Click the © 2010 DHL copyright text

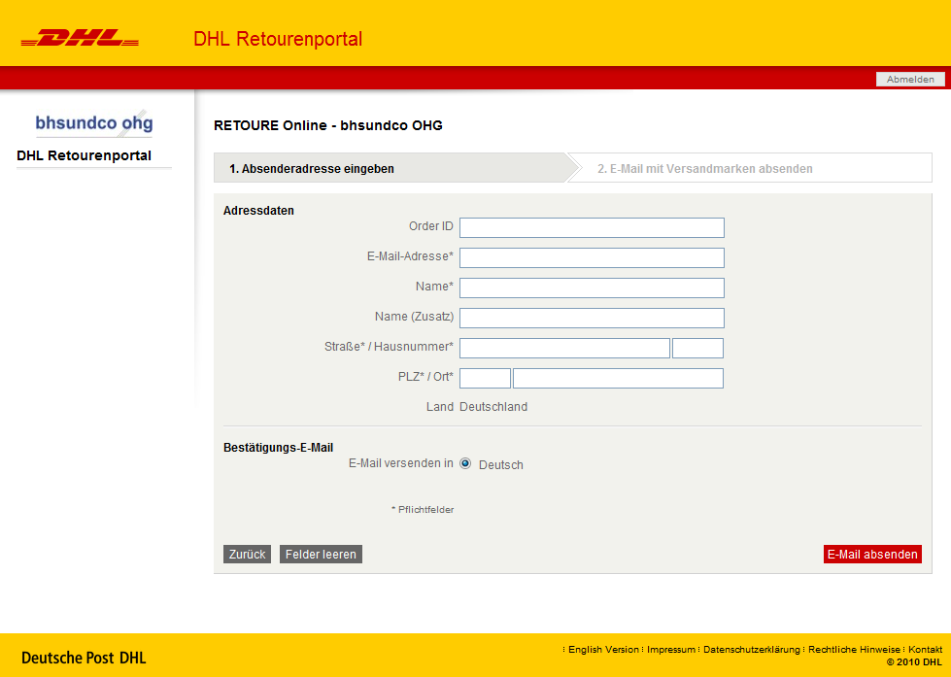(x=914, y=661)
